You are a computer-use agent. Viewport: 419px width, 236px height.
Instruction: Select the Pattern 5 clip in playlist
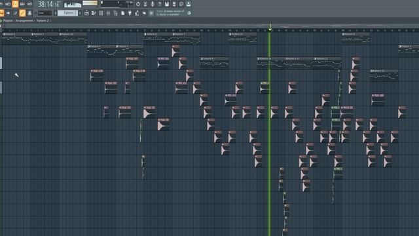(x=130, y=50)
